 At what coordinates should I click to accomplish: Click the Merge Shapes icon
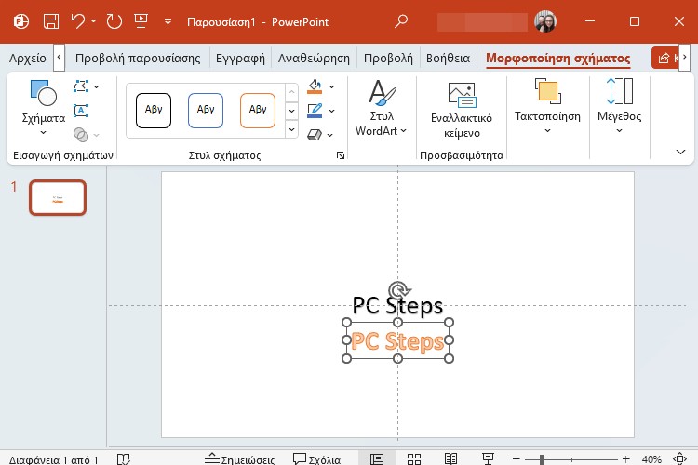(x=81, y=134)
